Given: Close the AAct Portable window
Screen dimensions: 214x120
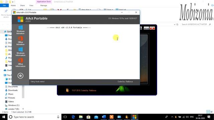Looking at the screenshot, I should [136, 12].
